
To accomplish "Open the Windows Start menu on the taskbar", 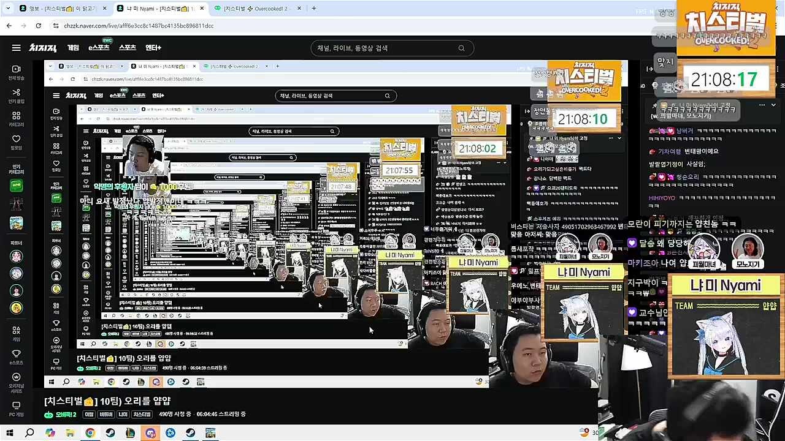I will pos(9,433).
